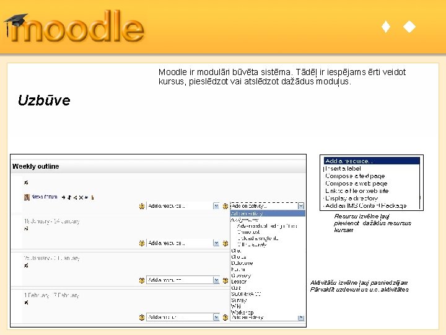The height and width of the screenshot is (335, 446).
Task: Choose Glossary from the activity list
Action: pos(241,275)
